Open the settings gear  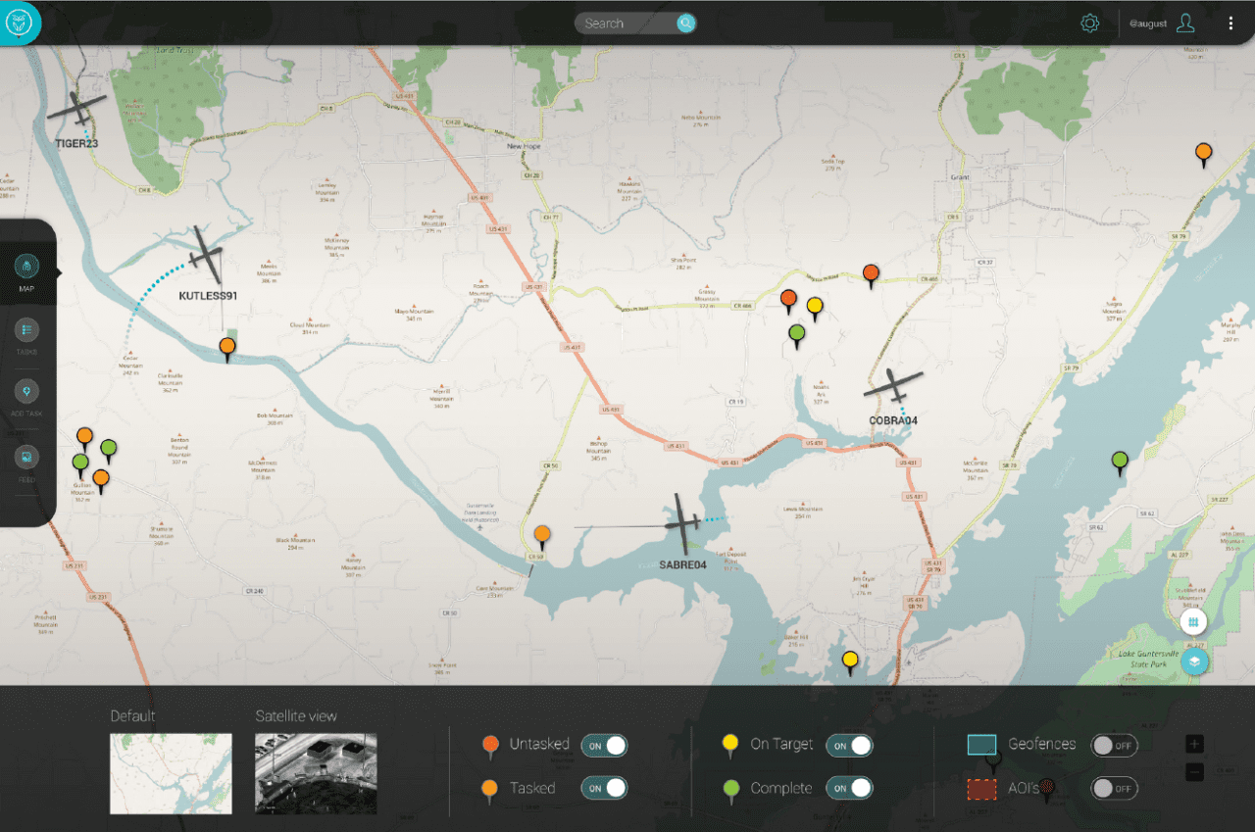tap(1089, 23)
